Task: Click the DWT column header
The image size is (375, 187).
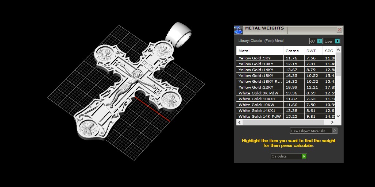Action: [313, 51]
